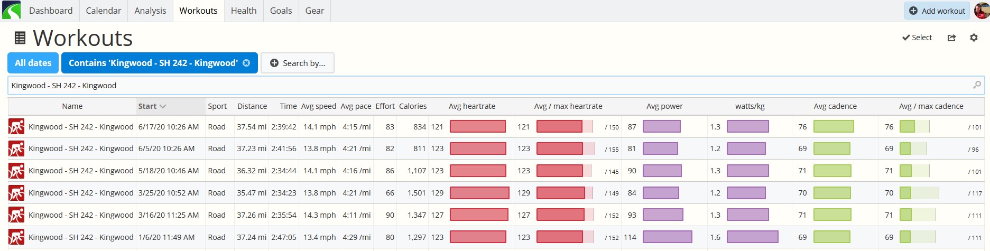Viewport: 990px width, 251px height.
Task: Sort by Start column chevron
Action: coord(163,106)
